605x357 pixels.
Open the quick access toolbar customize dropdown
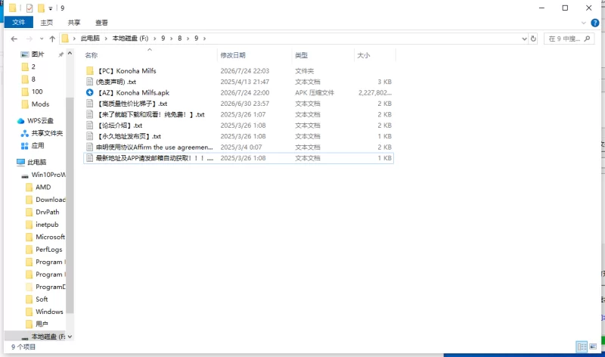tap(50, 8)
